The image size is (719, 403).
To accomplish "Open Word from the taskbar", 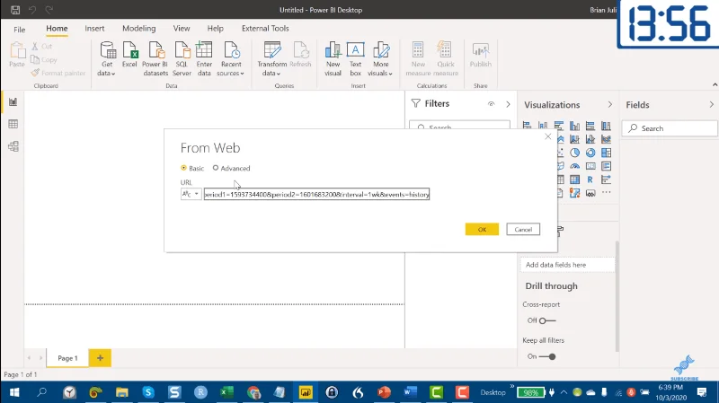I will [x=410, y=392].
